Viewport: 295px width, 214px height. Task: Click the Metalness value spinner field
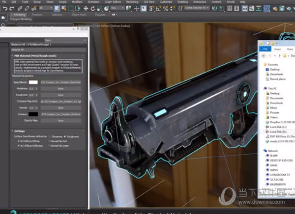32,89
